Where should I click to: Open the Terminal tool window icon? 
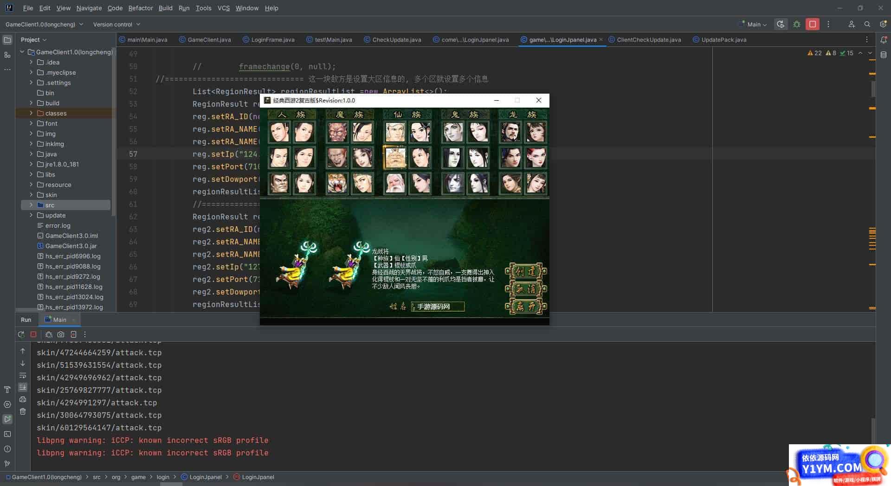pyautogui.click(x=7, y=434)
